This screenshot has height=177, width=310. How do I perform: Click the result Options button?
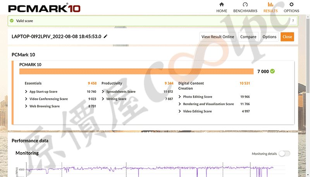269,36
